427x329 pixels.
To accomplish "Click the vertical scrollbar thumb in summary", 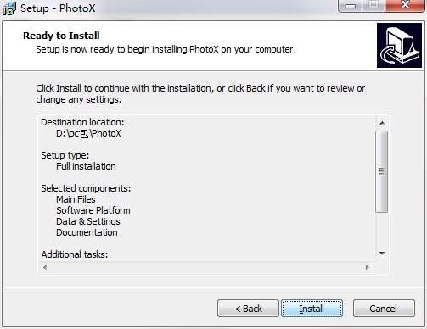I will click(x=381, y=171).
